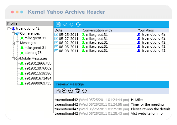Screen dimensions: 177x125
Task: Click the Save icon in top toolbar
Action: [x=58, y=24]
